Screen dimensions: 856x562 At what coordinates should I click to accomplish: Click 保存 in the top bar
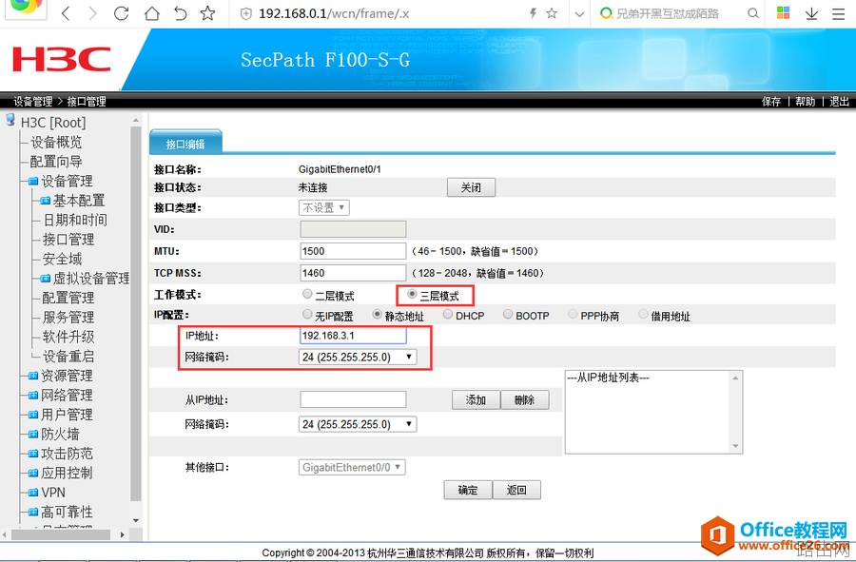(771, 102)
